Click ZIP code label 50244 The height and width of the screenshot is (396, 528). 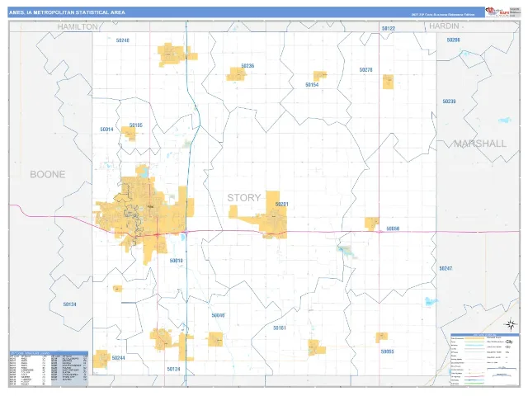point(118,358)
